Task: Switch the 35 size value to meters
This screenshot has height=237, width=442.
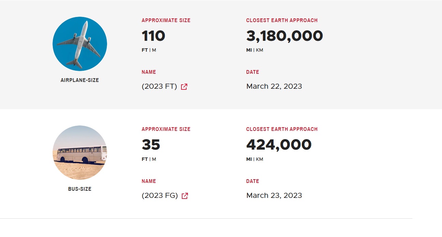Action: coord(154,159)
